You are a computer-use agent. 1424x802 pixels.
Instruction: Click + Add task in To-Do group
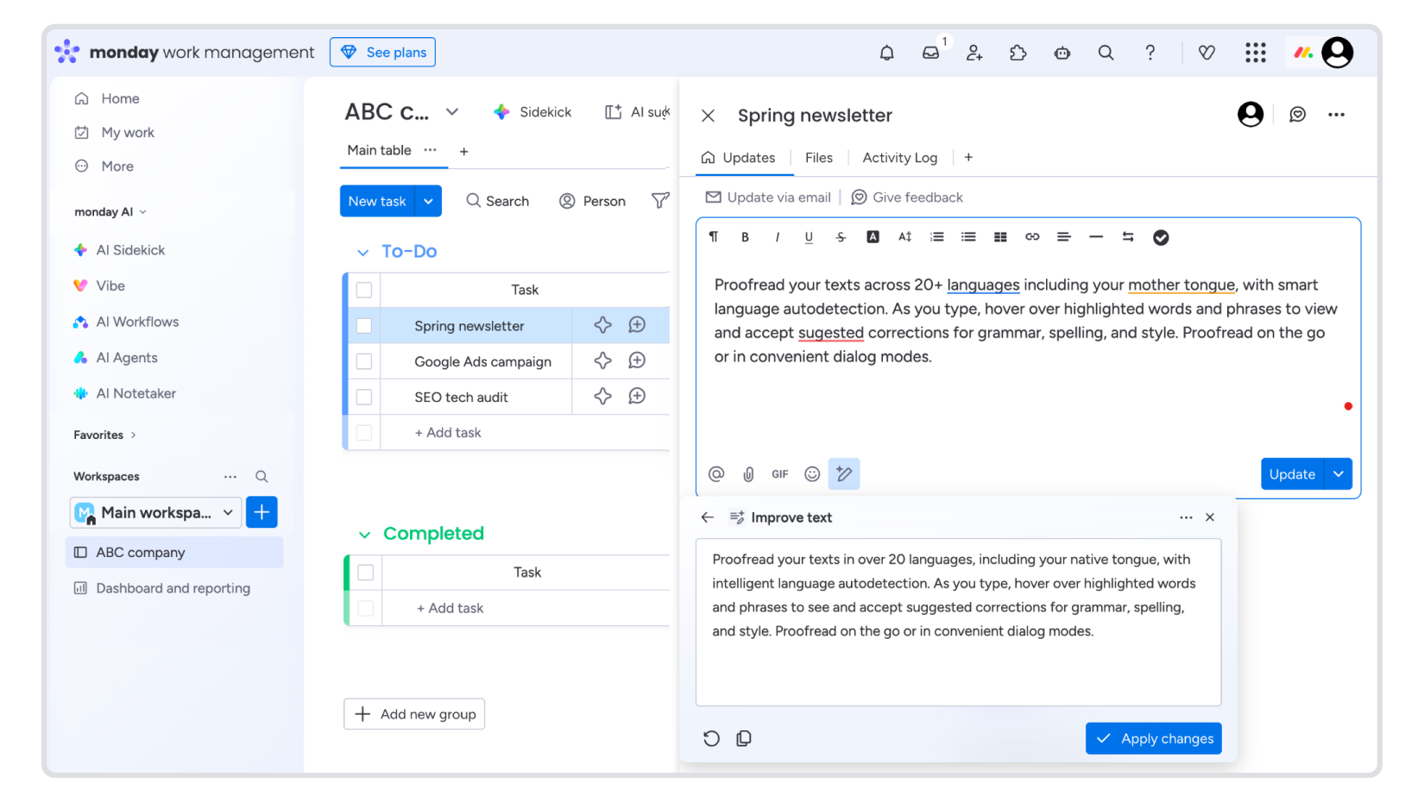[448, 433]
